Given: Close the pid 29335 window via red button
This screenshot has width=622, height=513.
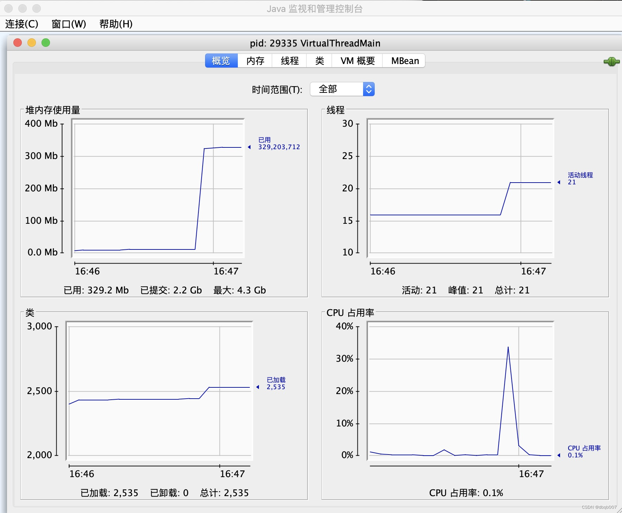Looking at the screenshot, I should click(x=18, y=43).
